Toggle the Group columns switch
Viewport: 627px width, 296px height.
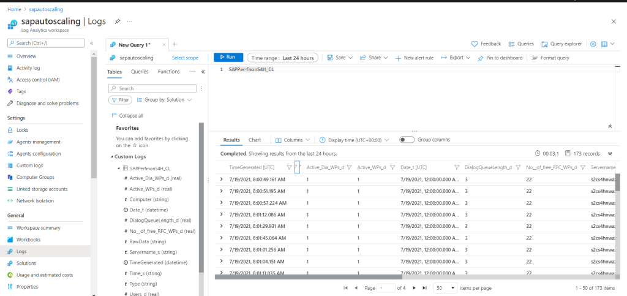pos(407,140)
